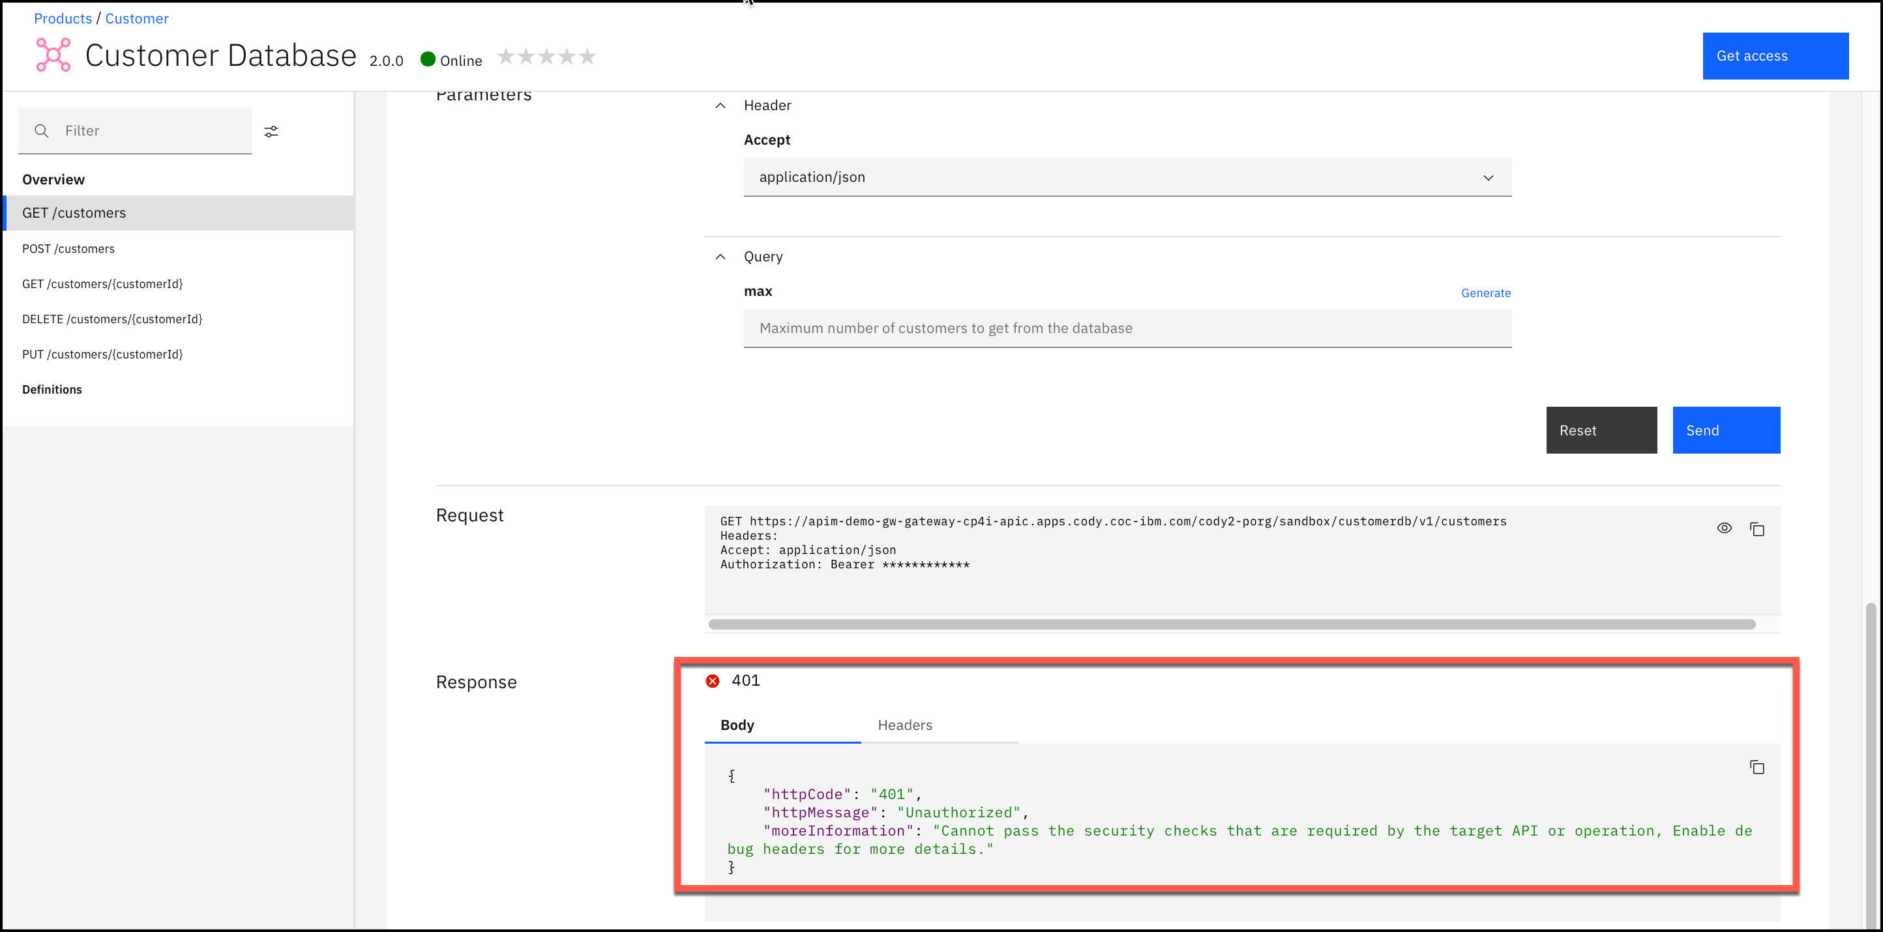Image resolution: width=1883 pixels, height=932 pixels.
Task: Click the Get access button
Action: coord(1775,55)
